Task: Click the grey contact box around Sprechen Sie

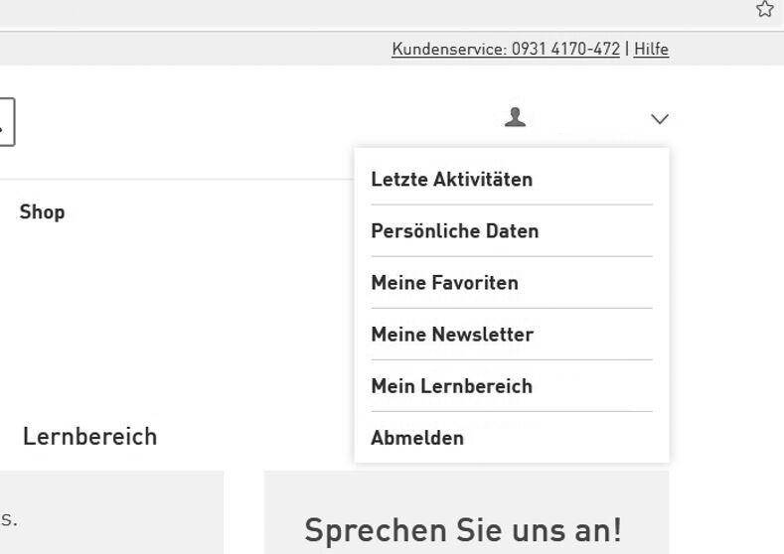Action: pyautogui.click(x=465, y=491)
